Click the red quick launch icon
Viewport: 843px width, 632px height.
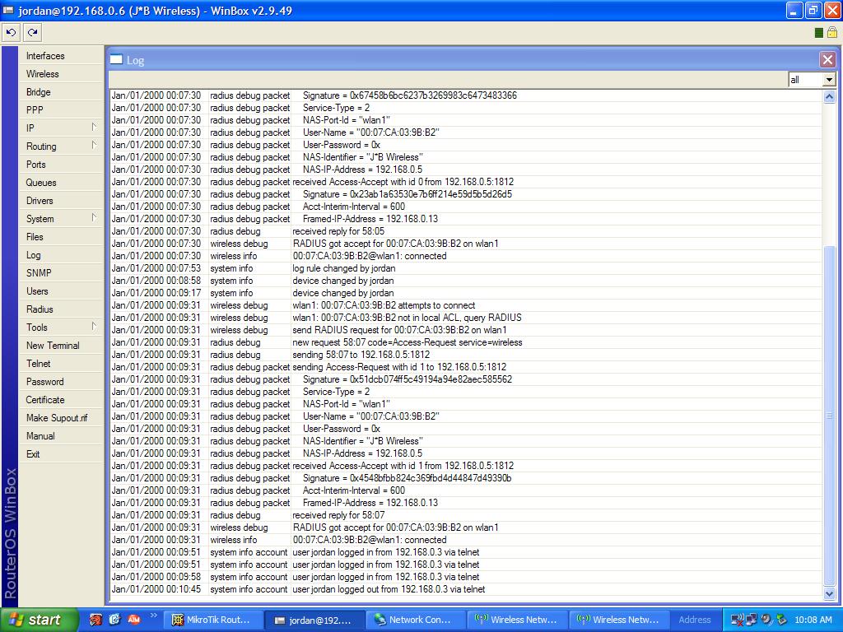pyautogui.click(x=95, y=620)
